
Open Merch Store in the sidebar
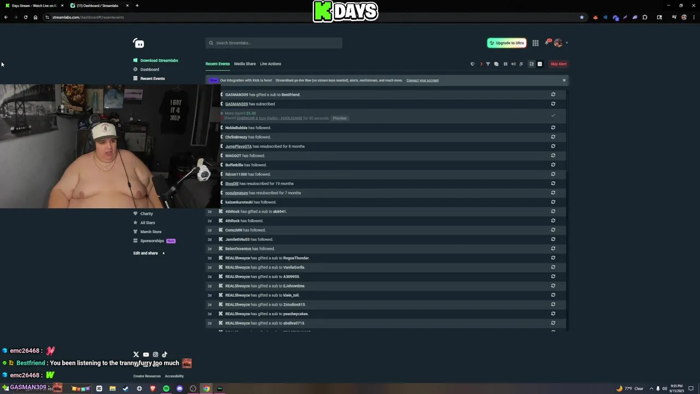[147, 231]
